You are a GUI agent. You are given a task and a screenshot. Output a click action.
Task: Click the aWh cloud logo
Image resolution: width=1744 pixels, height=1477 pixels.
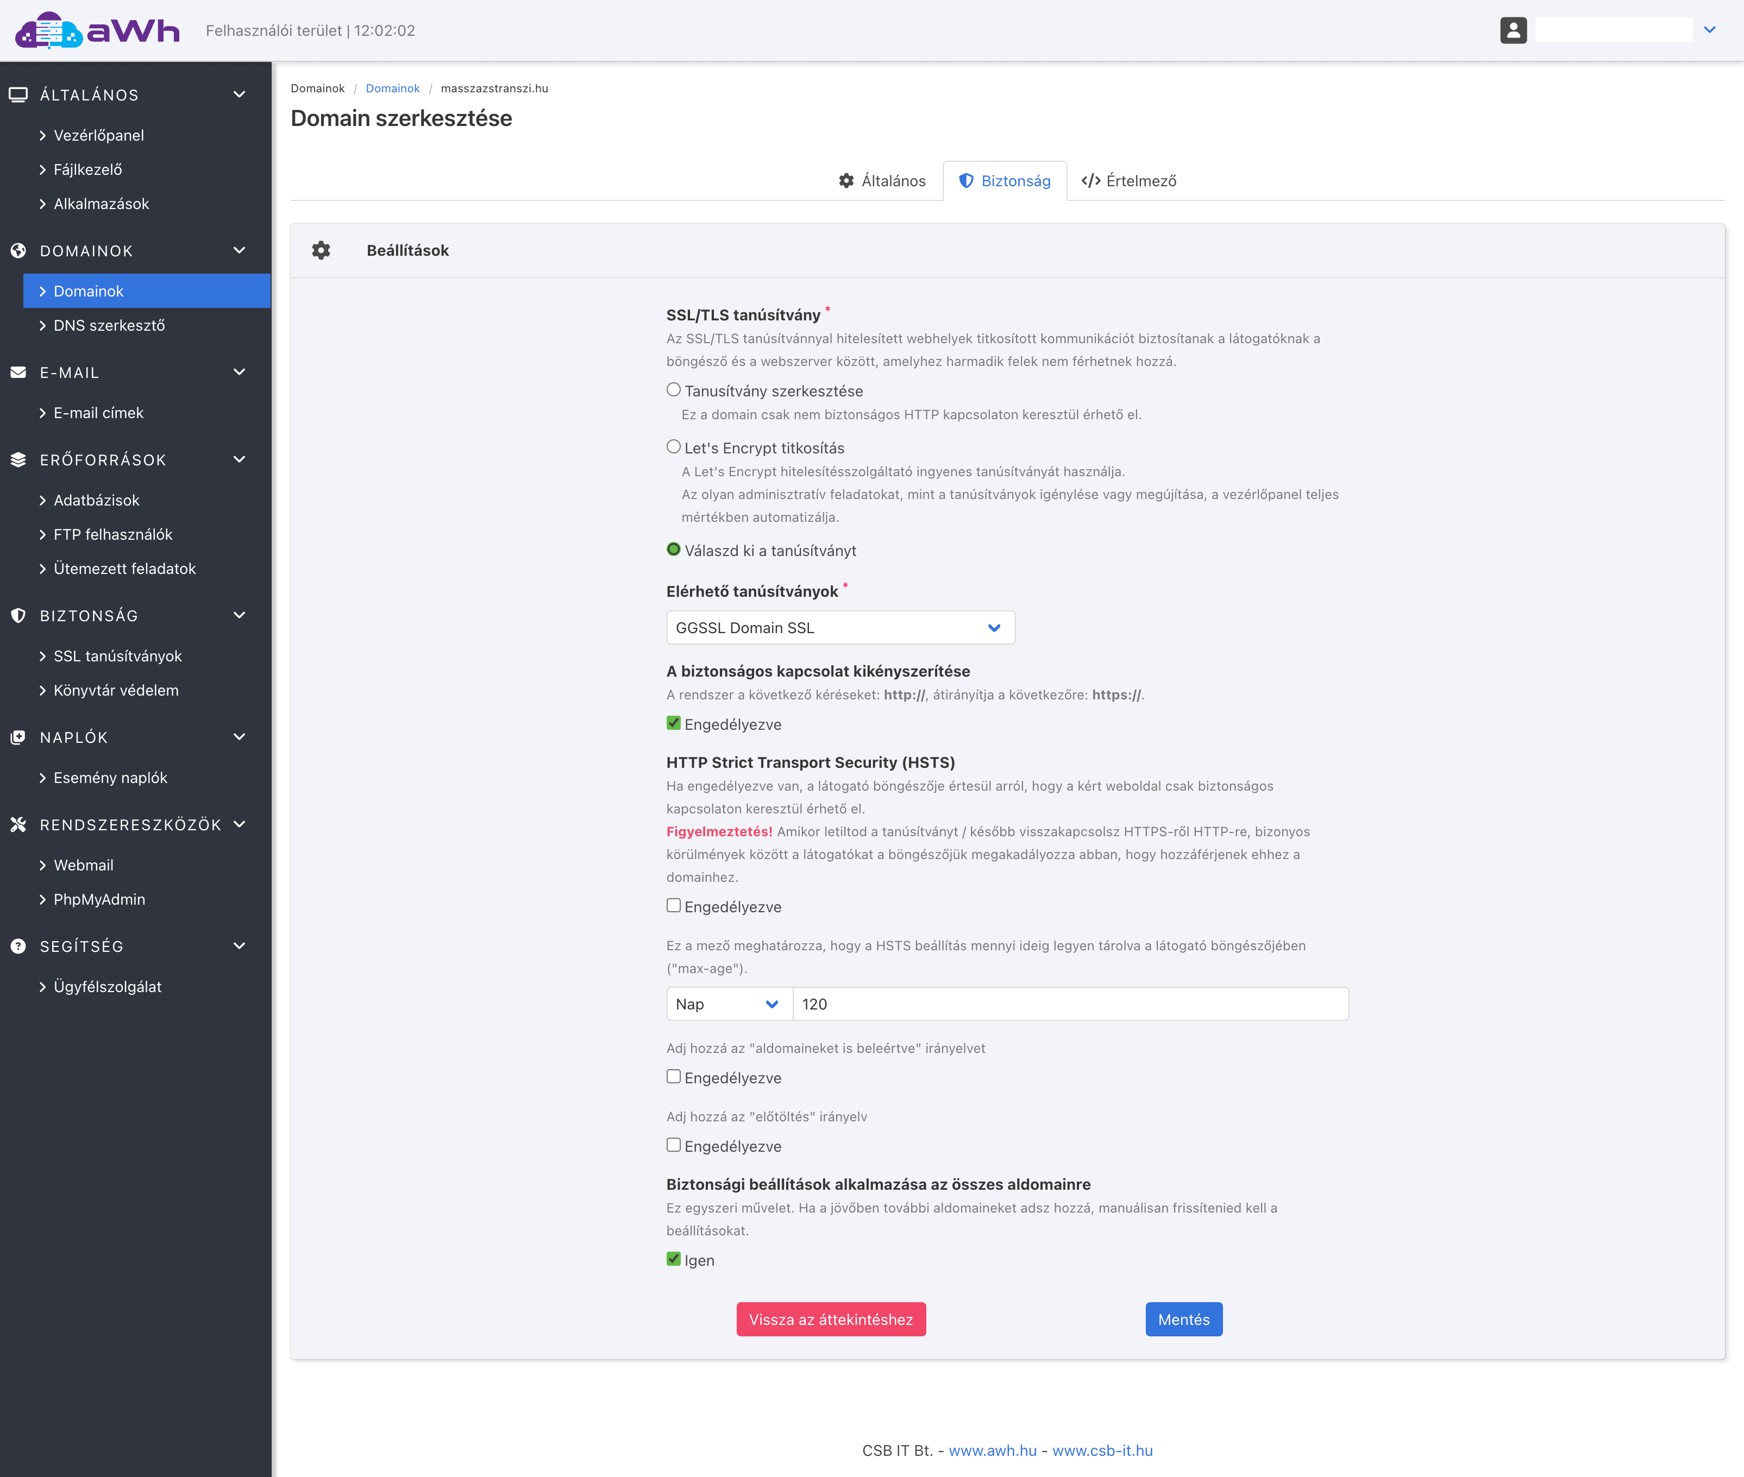97,30
